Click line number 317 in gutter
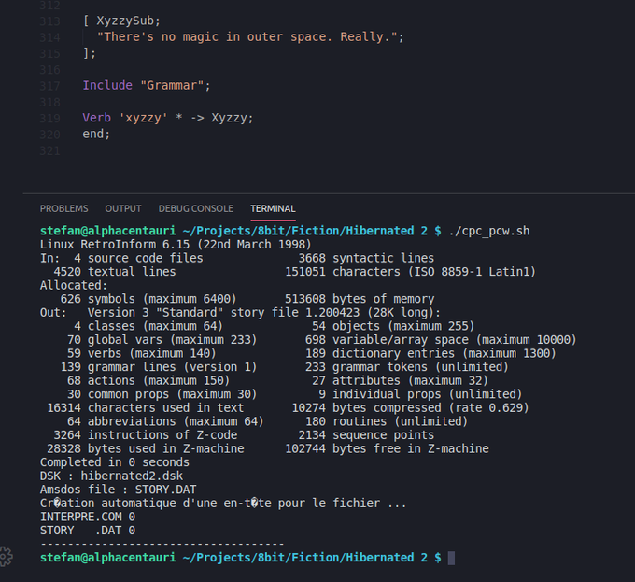Screen dimensions: 635x582 (49, 86)
